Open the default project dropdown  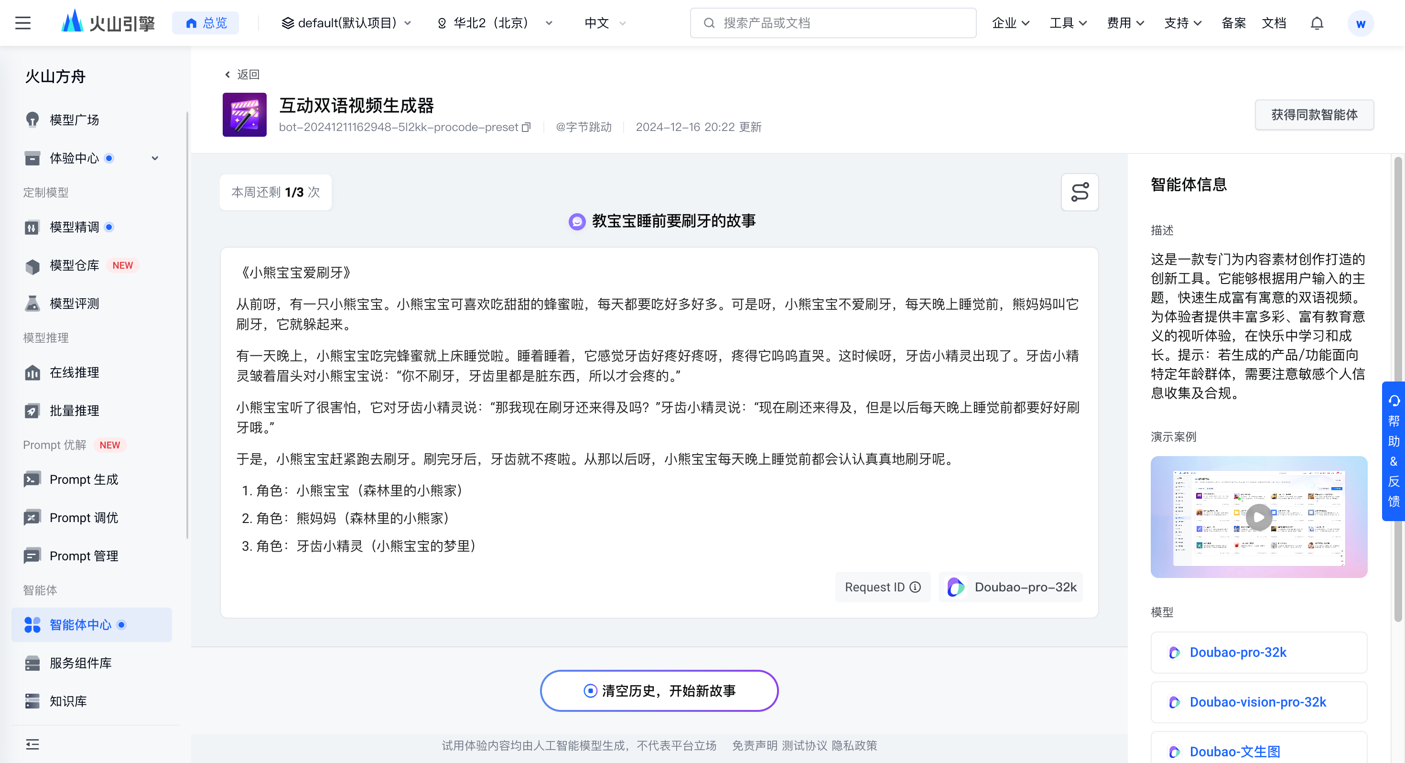pyautogui.click(x=346, y=23)
